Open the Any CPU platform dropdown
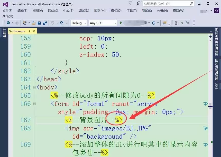221x157 pixels. click(103, 23)
